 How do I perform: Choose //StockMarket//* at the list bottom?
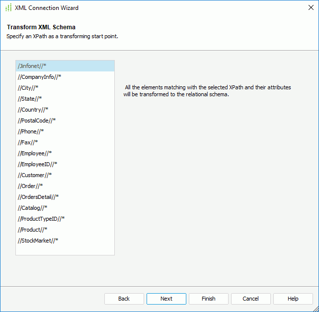[38, 241]
